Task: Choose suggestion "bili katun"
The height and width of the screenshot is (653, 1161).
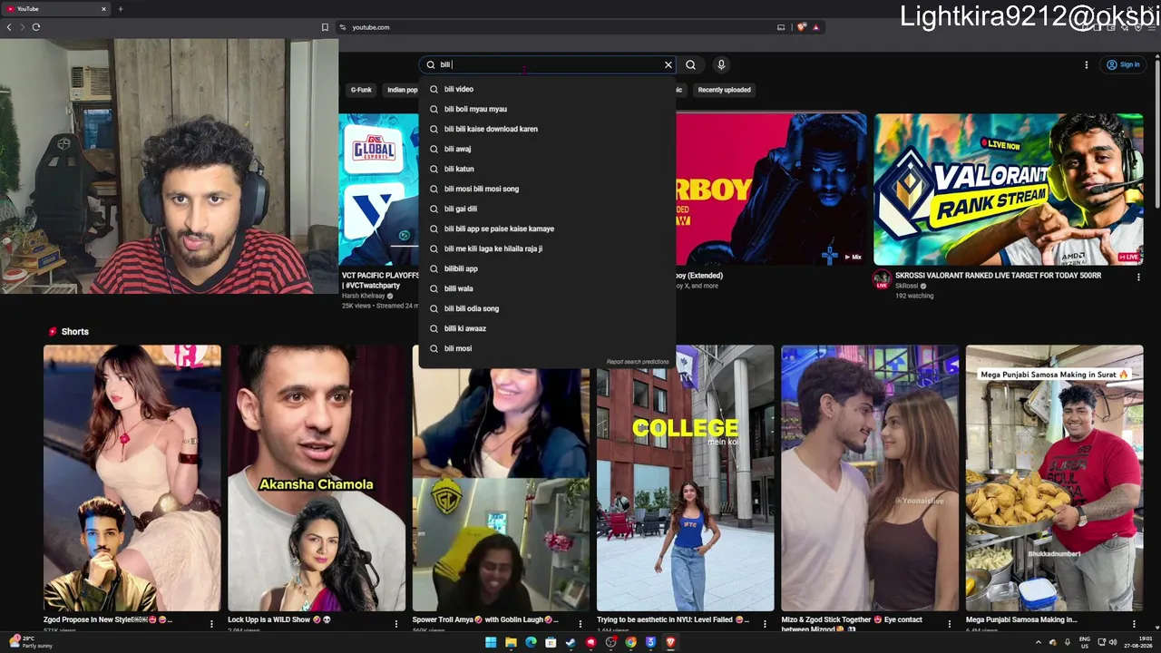Action: 547,169
